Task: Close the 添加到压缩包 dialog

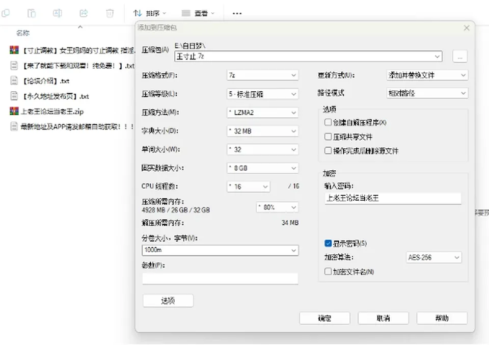Action: point(467,28)
